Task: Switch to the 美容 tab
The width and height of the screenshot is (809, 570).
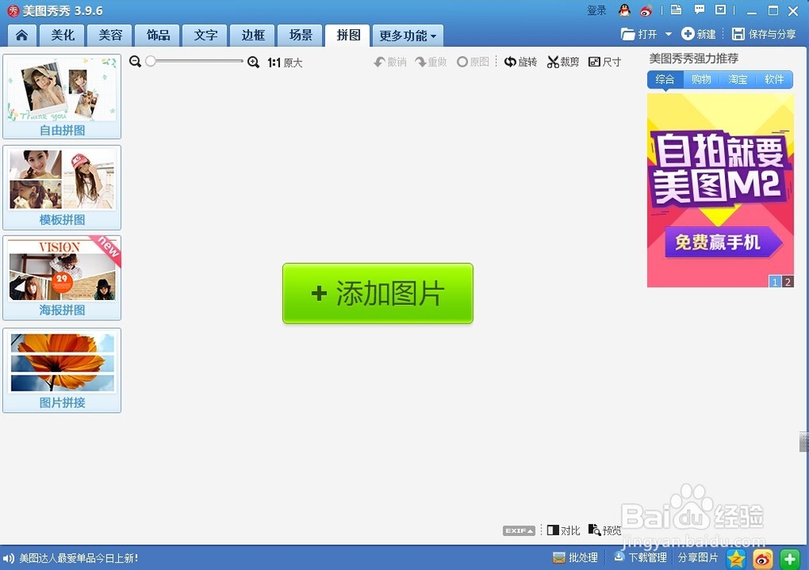Action: pos(110,35)
